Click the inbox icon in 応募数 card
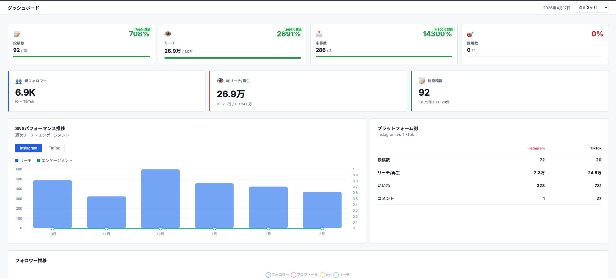Screen dimensions: 616x278 pyautogui.click(x=319, y=34)
